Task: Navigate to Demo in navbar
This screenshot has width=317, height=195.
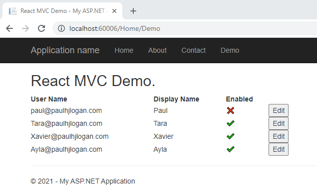Action: point(230,50)
